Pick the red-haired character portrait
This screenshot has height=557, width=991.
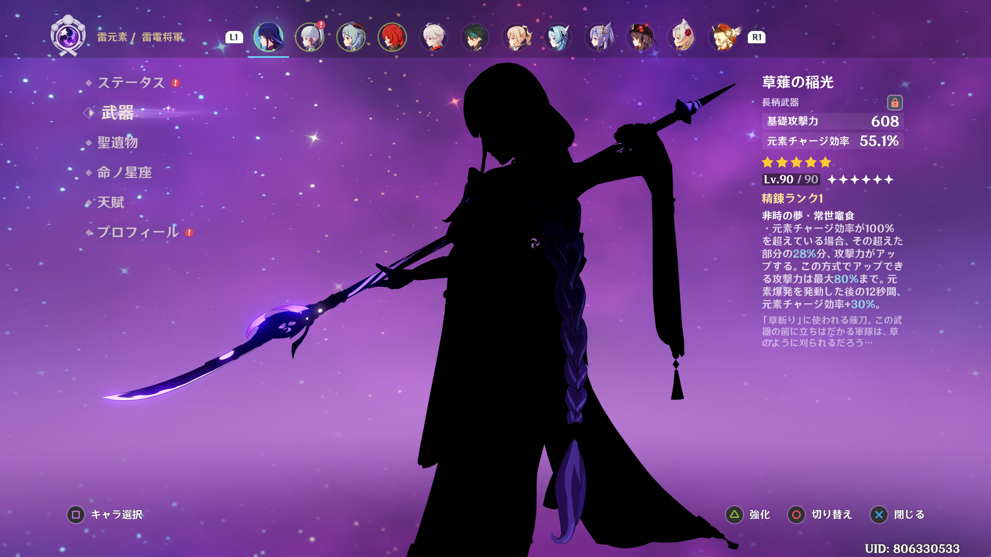pyautogui.click(x=392, y=37)
